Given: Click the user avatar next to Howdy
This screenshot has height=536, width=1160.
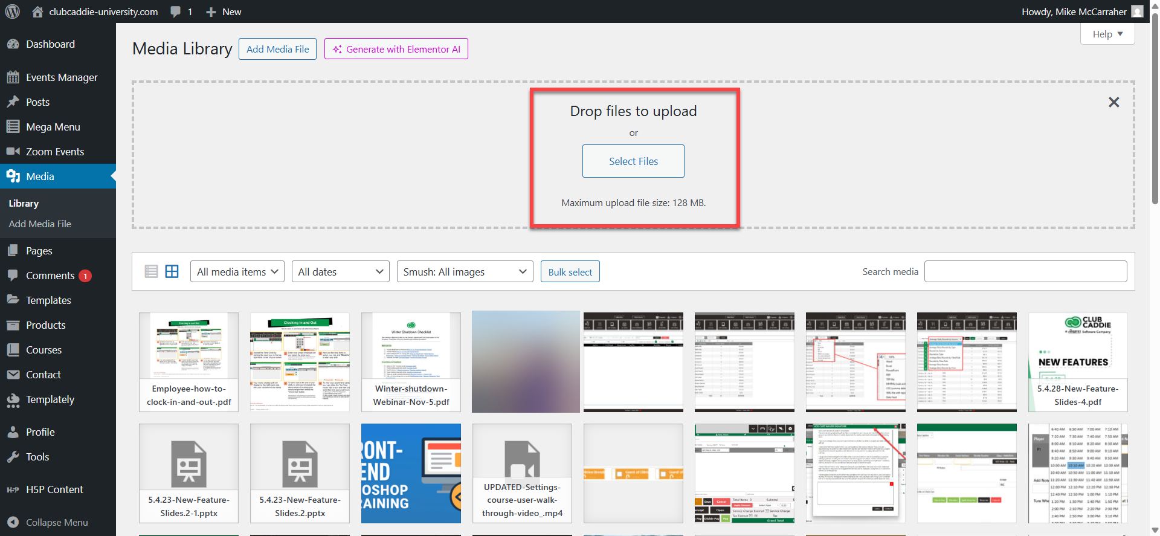Looking at the screenshot, I should coord(1137,11).
